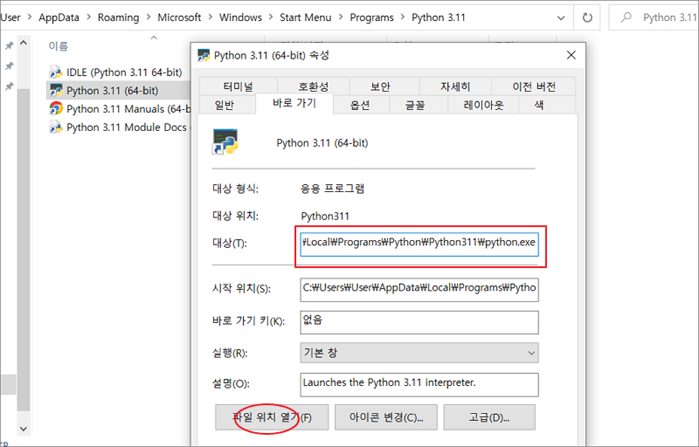Switch to the 호환성 tab
This screenshot has height=447, width=699.
tap(313, 86)
